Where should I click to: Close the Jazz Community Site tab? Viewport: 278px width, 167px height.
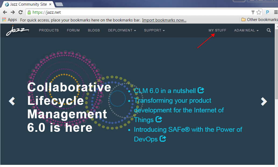(x=50, y=4)
